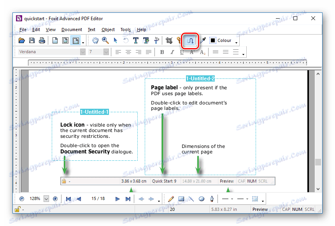Jump to the last page
Image resolution: width=335 pixels, height=226 pixels.
128,199
